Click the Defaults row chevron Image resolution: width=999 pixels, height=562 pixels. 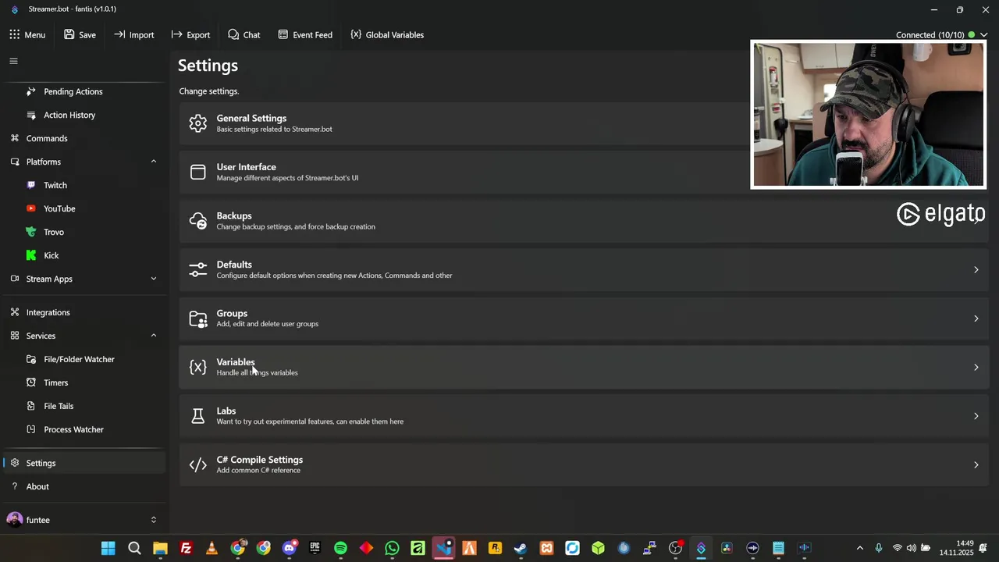(976, 270)
